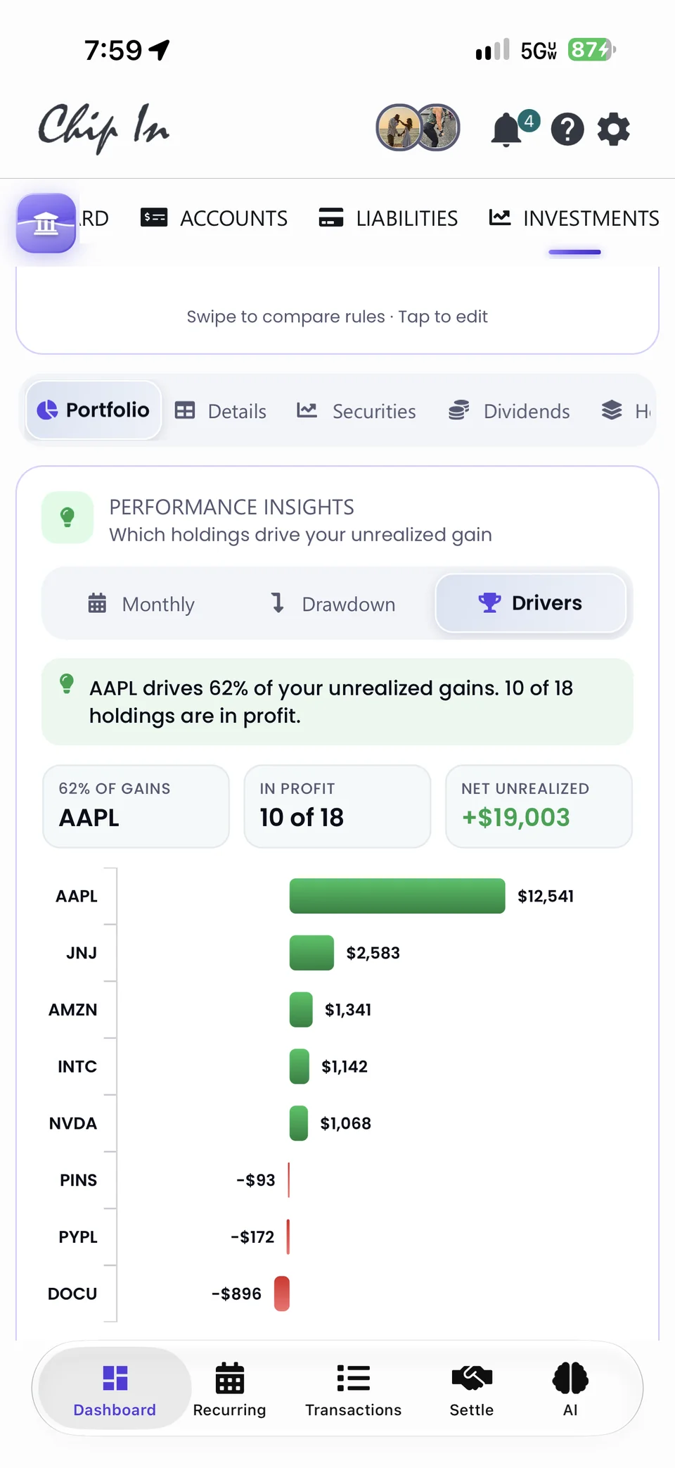This screenshot has height=1468, width=675.
Task: Open the Dividends sub-tab
Action: 509,411
